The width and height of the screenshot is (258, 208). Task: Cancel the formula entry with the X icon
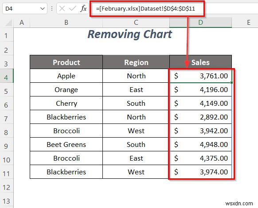pos(62,8)
